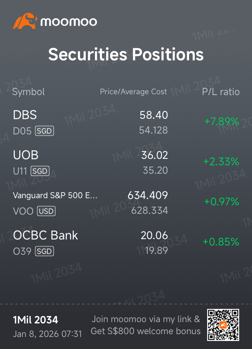252x349 pixels.
Task: Click the Join moomoo welcome bonus text
Action: coord(146,325)
